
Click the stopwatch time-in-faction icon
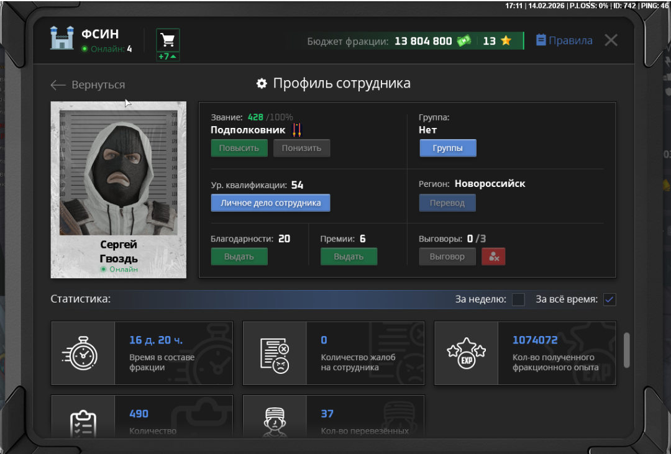click(x=83, y=353)
